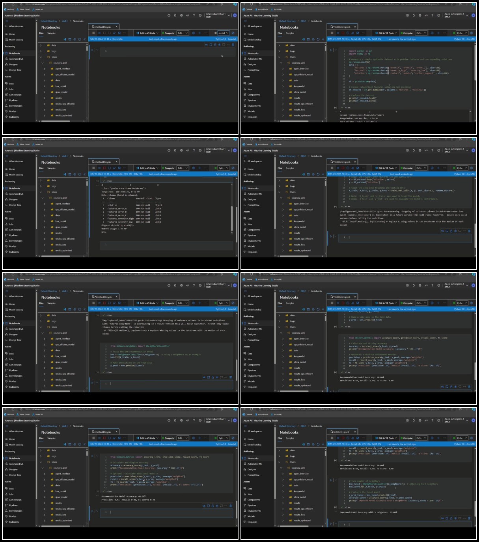479x542 pixels.
Task: Click save notebook icon in the empty-notebook panel
Action: click(x=120, y=33)
